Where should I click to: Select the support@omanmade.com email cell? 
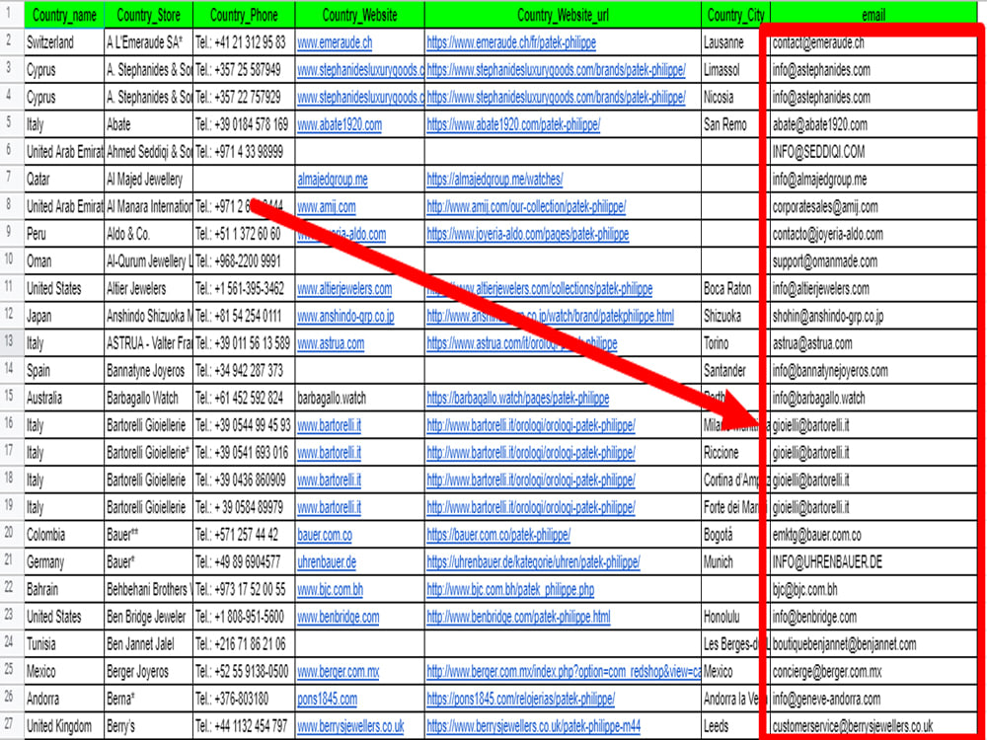873,261
